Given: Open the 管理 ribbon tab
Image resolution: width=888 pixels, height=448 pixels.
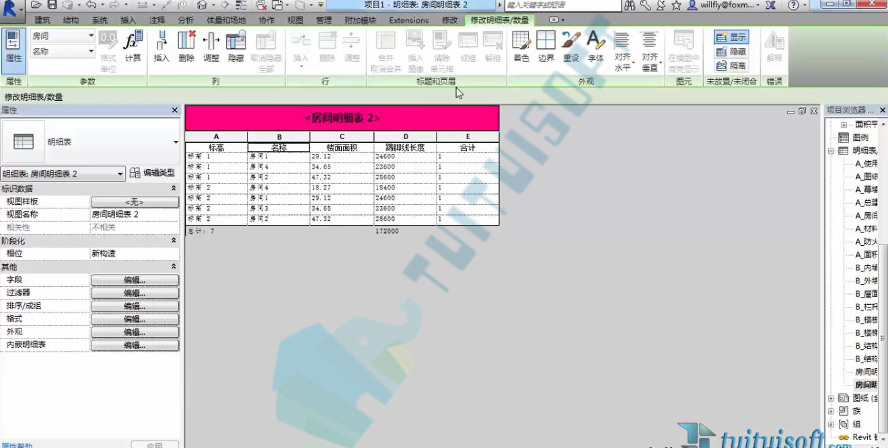Looking at the screenshot, I should tap(324, 20).
